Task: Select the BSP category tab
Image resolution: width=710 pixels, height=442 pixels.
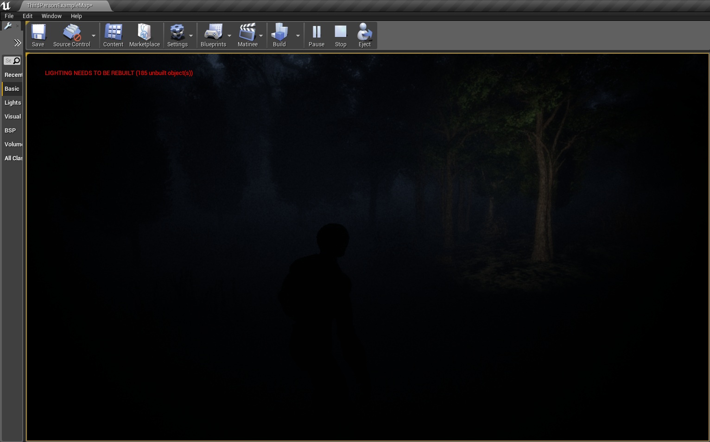Action: pos(10,131)
